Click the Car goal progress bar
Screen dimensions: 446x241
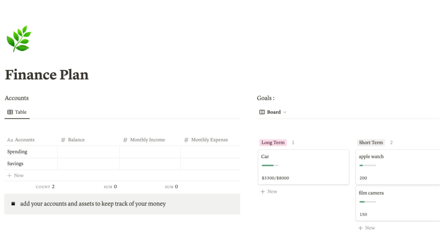[x=270, y=165]
